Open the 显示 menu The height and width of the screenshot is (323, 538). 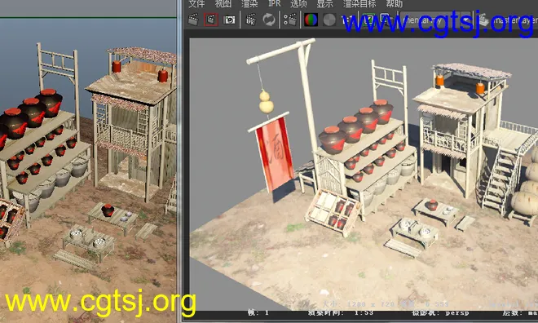[324, 4]
